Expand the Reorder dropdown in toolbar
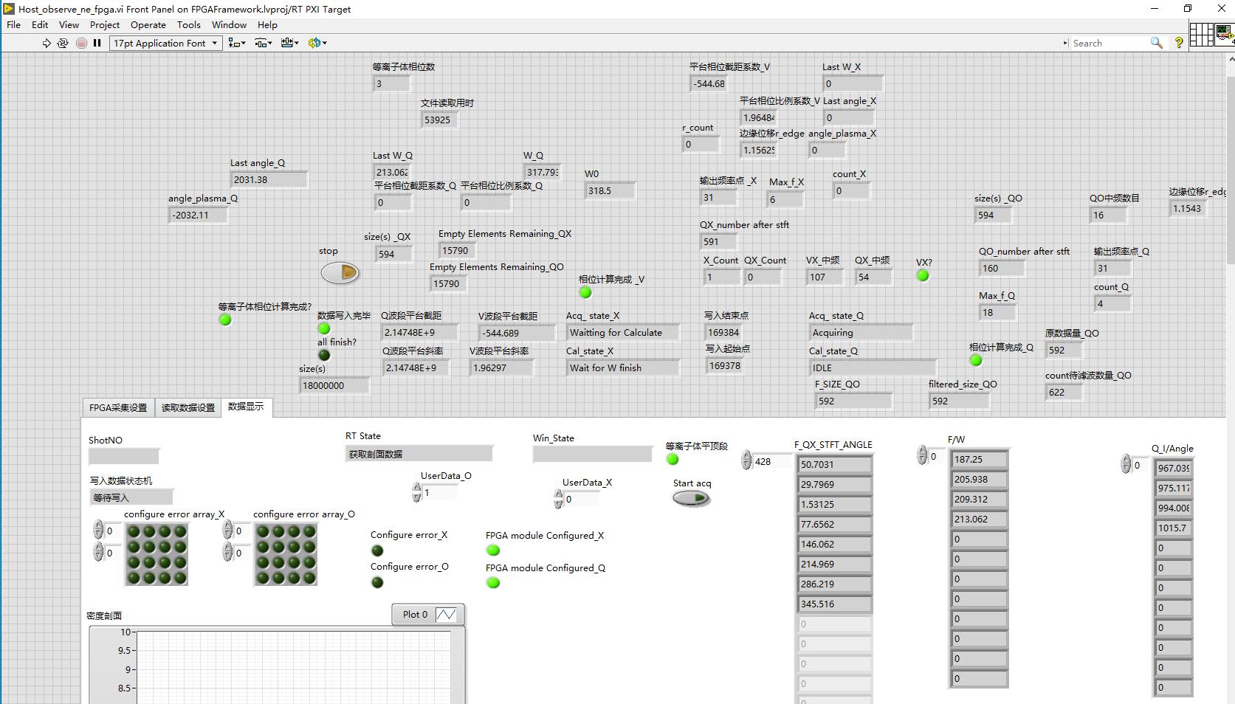The image size is (1235, 704). click(x=317, y=44)
